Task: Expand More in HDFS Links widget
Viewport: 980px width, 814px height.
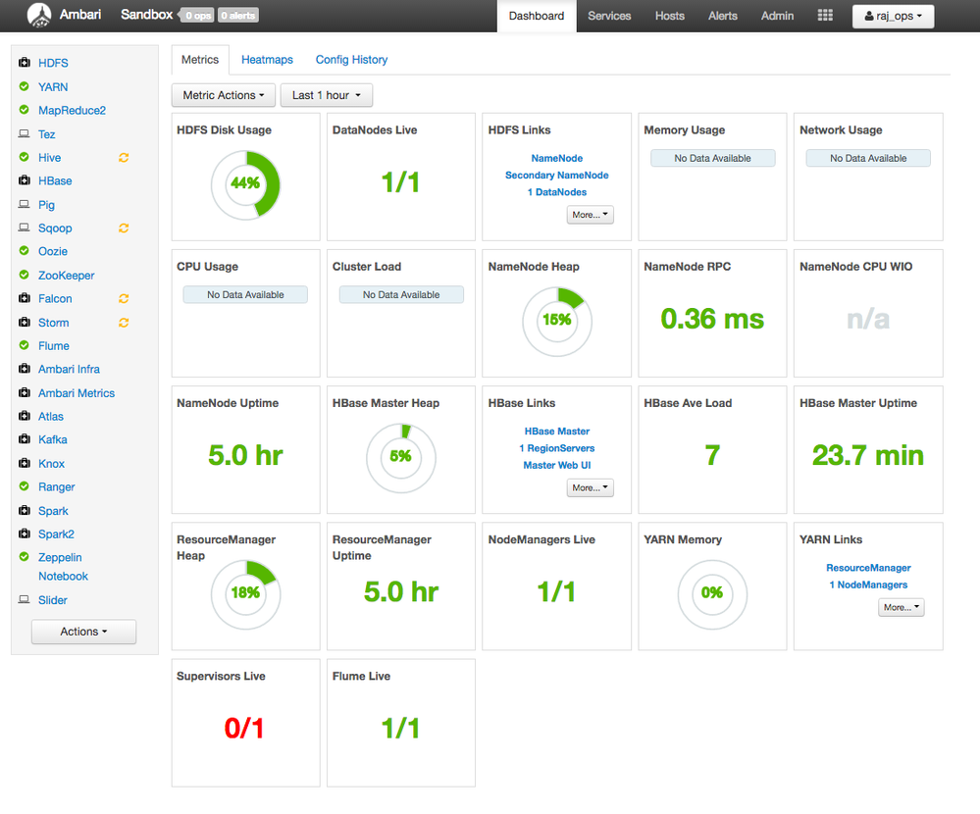Action: click(x=590, y=214)
